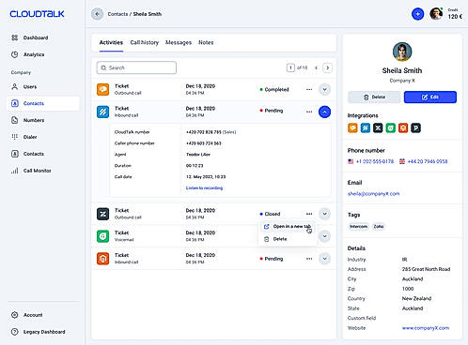Click the blue plus button in the header
468x345 pixels.
click(x=417, y=14)
